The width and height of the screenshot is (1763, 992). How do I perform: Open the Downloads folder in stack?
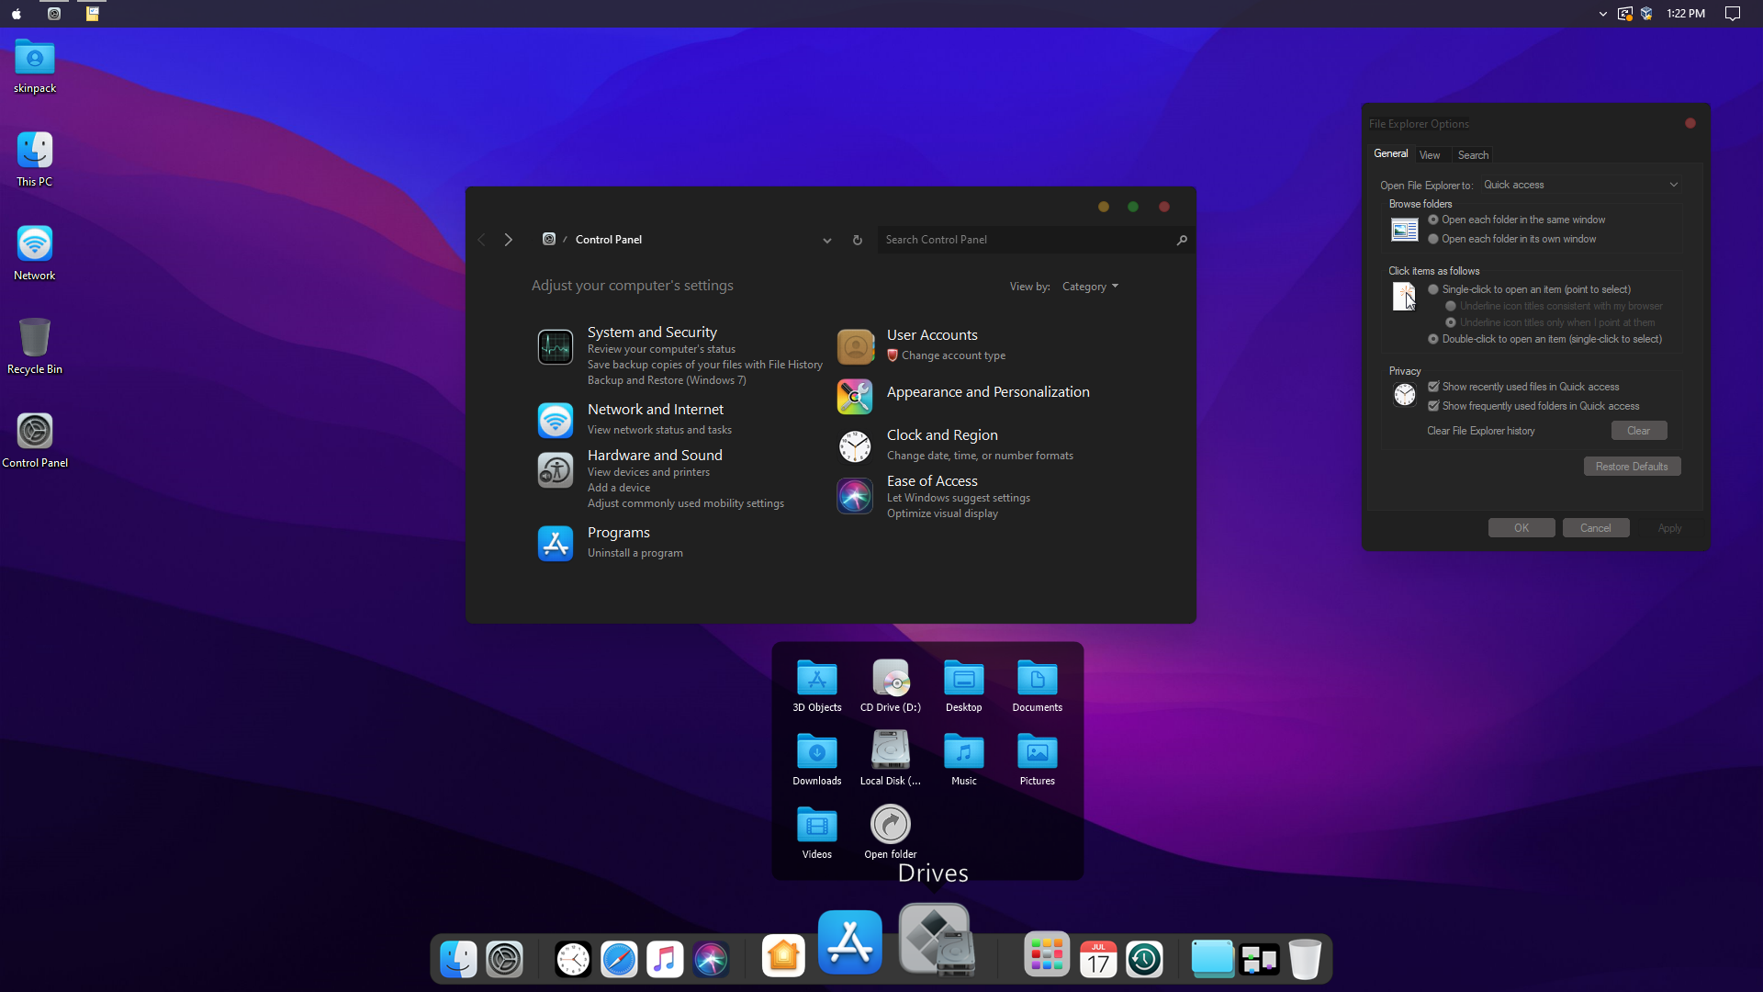816,755
